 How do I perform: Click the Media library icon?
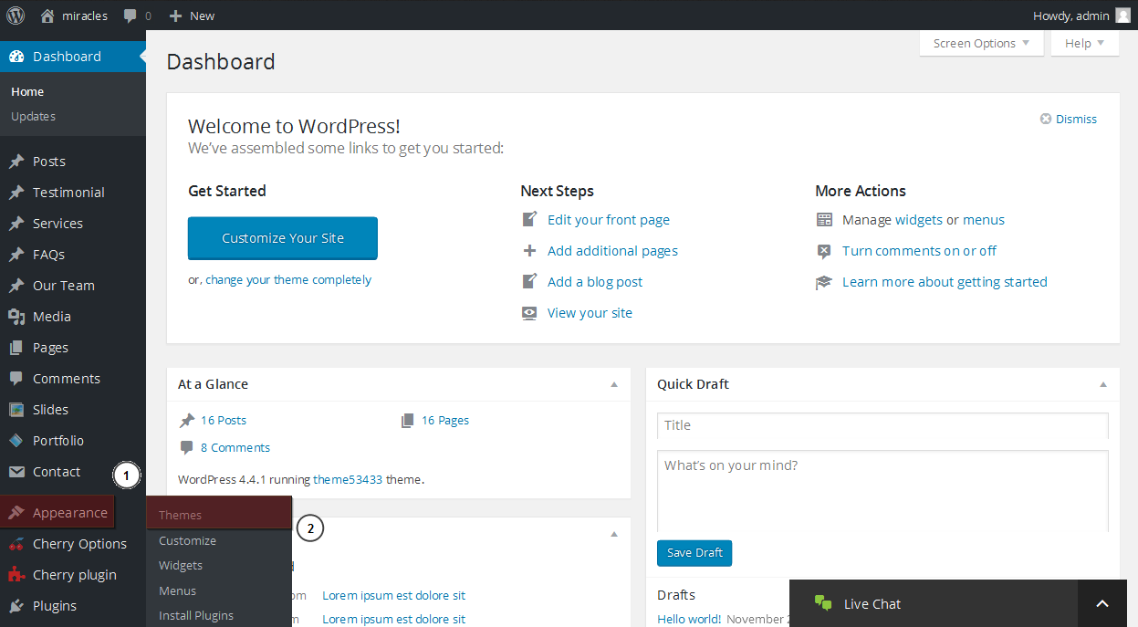16,317
